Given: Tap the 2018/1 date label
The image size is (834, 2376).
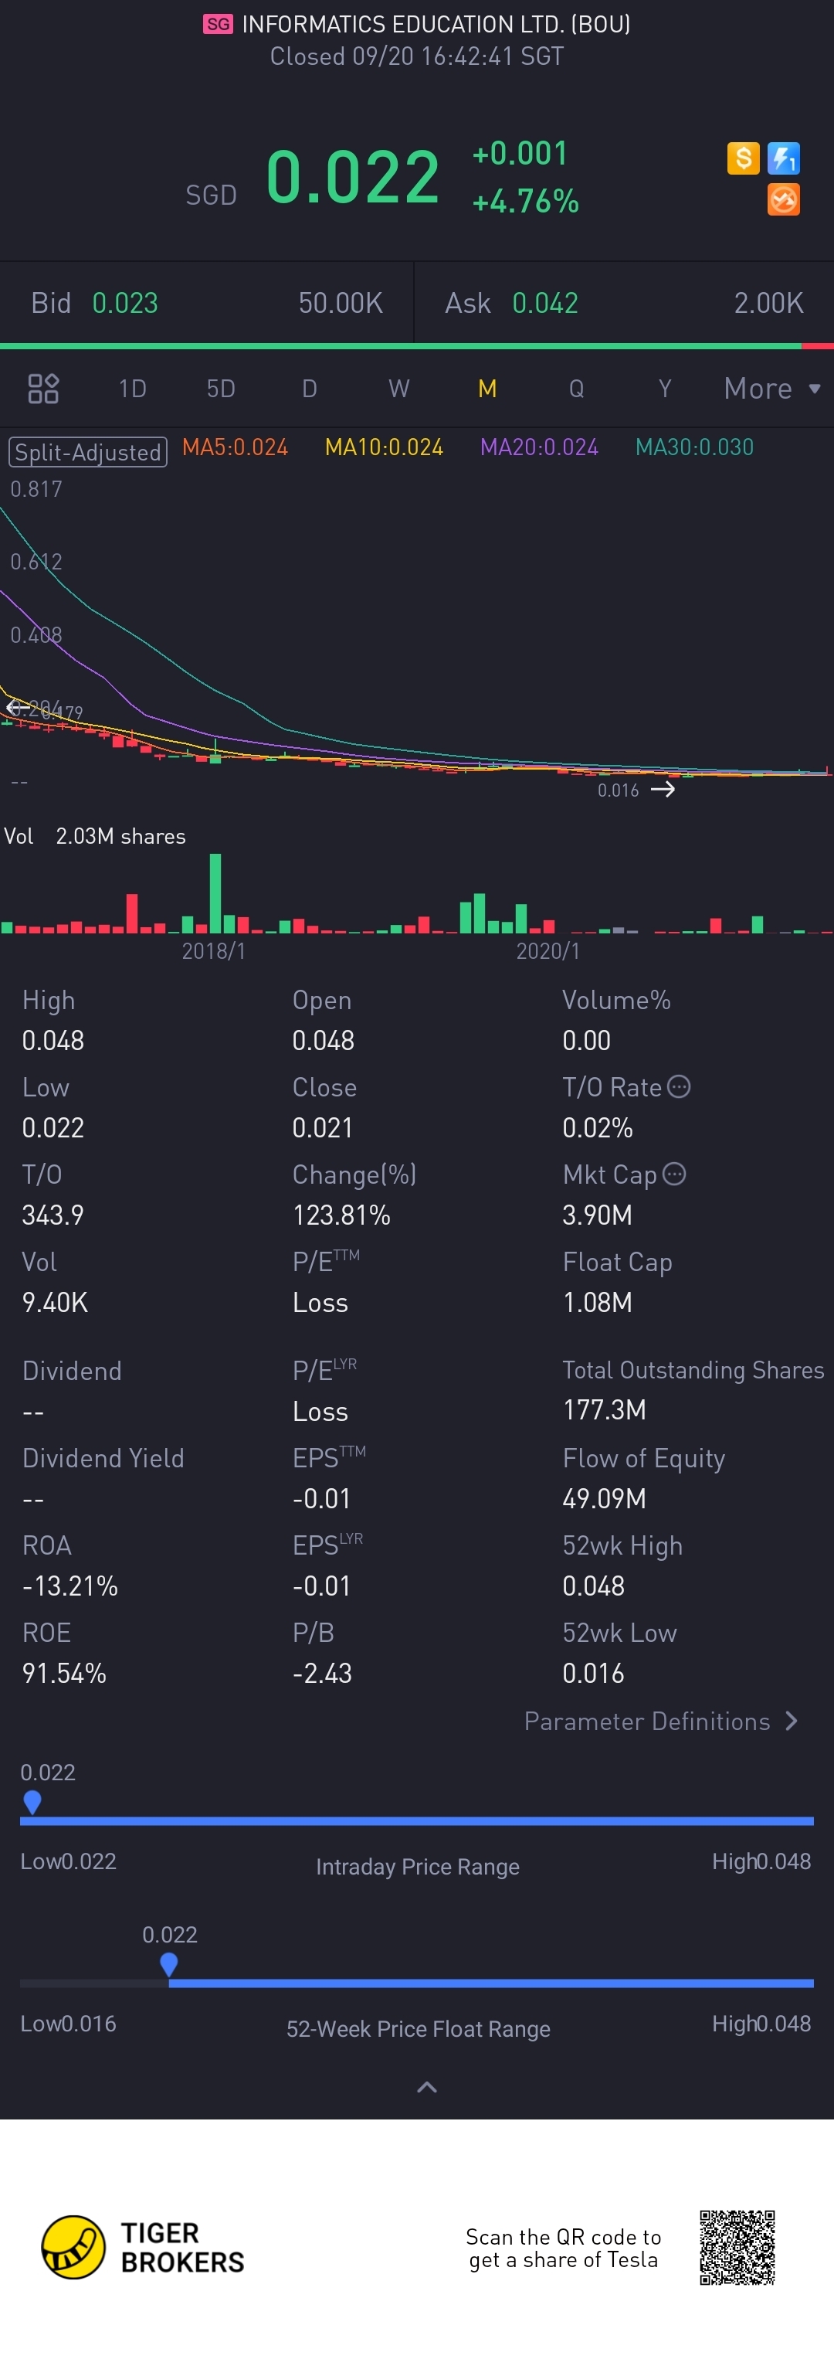Looking at the screenshot, I should 214,951.
